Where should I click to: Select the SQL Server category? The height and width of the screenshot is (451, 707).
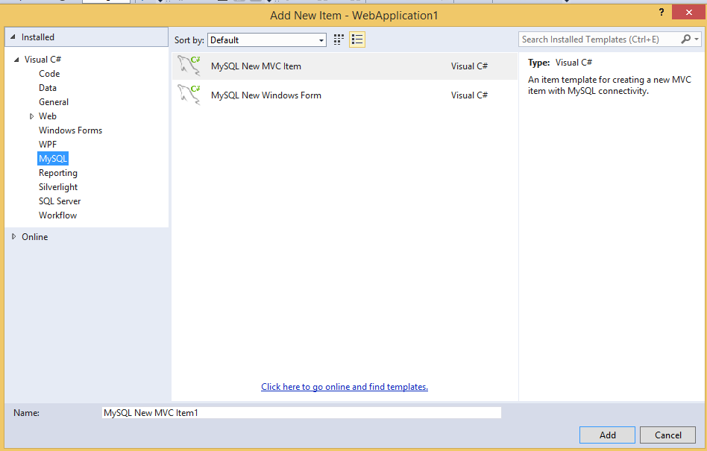pyautogui.click(x=60, y=201)
